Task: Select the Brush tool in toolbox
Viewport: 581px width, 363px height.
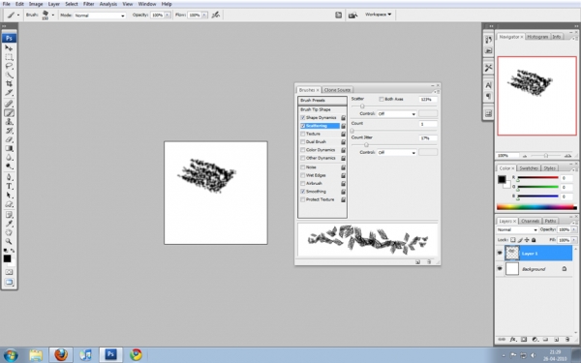Action: point(9,113)
